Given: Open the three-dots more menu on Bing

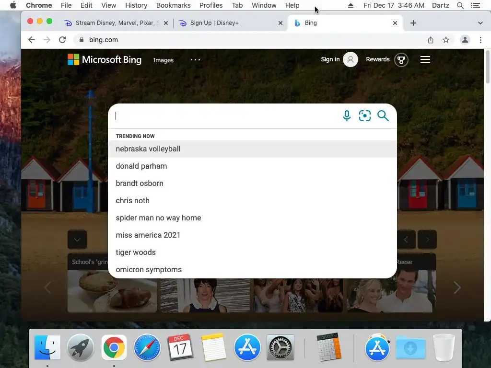Looking at the screenshot, I should [196, 59].
